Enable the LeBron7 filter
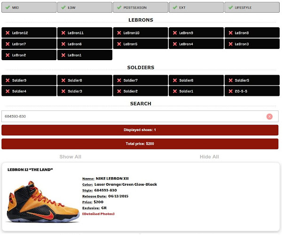282x235 pixels. (x=29, y=44)
